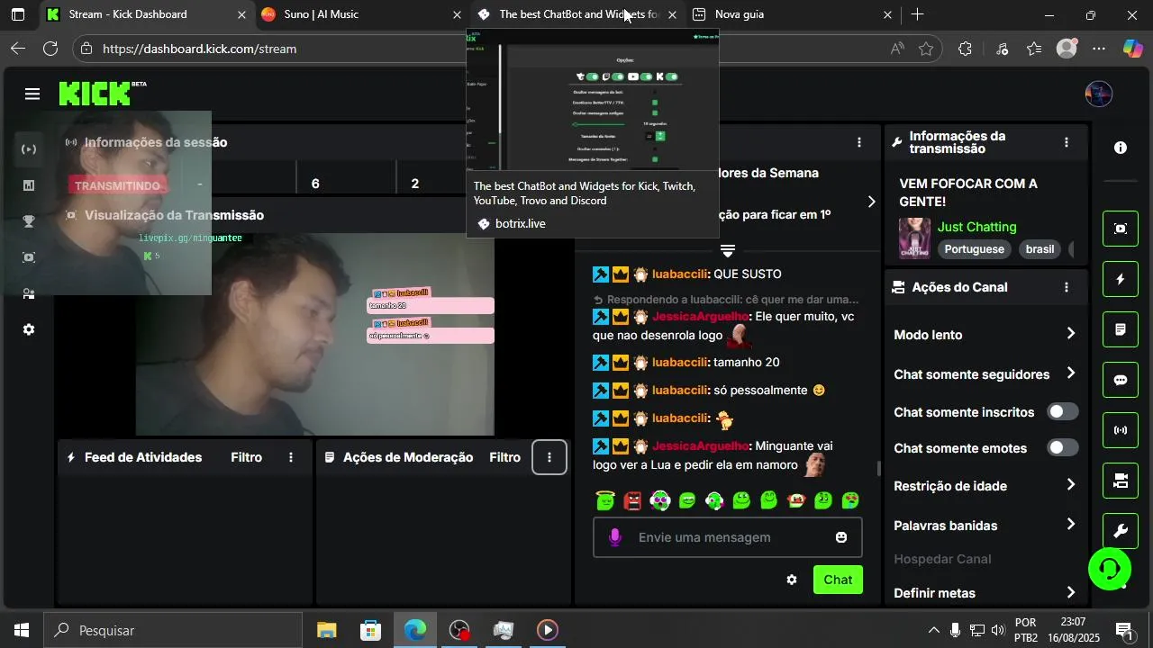
Task: Toggle the activity feed lightning icon in right rail
Action: pos(1121,279)
